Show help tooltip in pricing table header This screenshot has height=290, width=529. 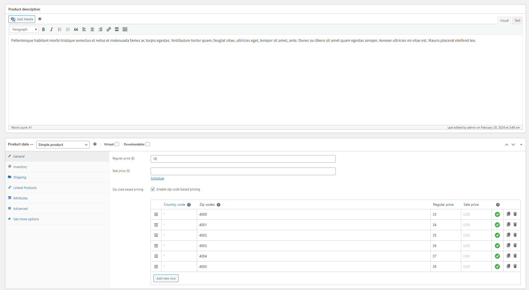pos(498,205)
